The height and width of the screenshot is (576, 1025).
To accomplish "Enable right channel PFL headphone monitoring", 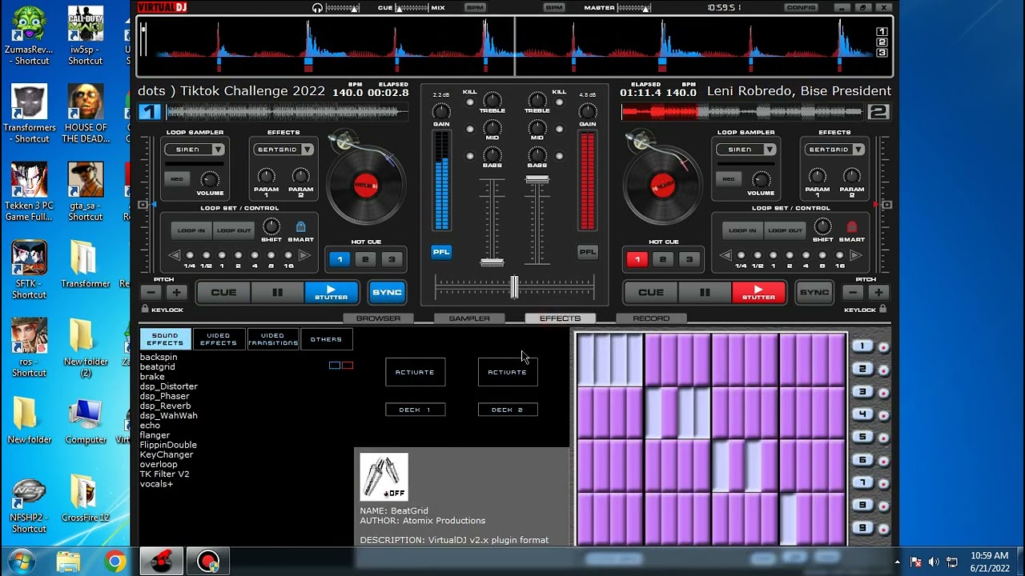I will pos(588,252).
